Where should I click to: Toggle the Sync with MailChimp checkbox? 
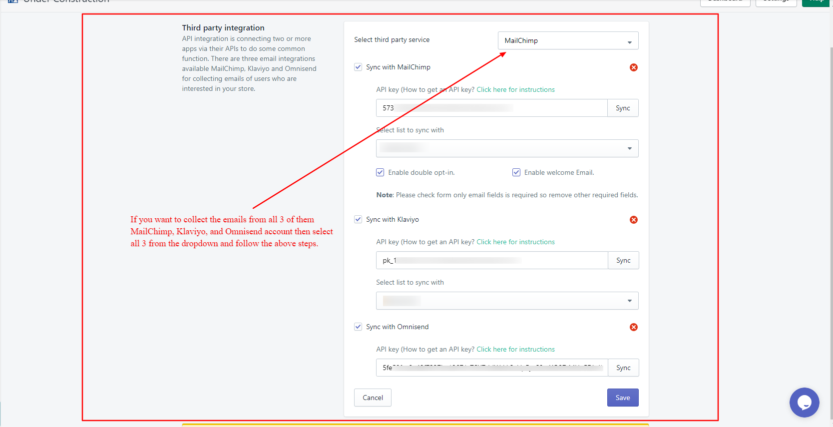(x=358, y=67)
